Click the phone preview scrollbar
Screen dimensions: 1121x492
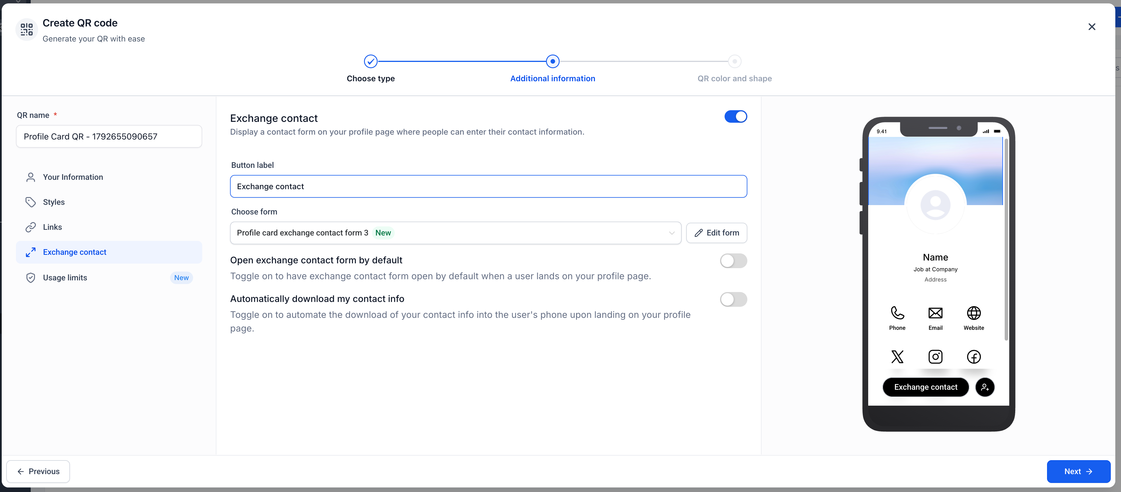click(1006, 239)
